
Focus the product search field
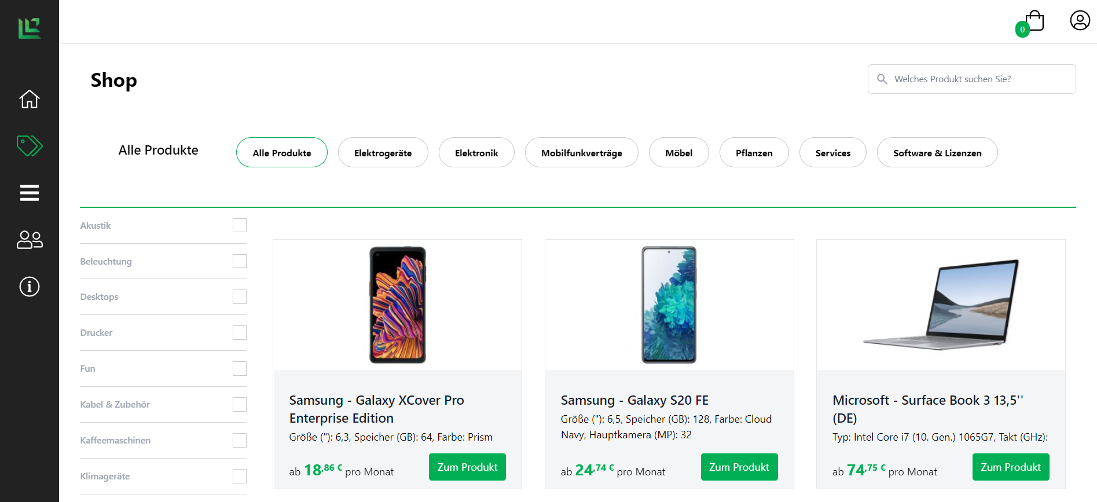[978, 79]
